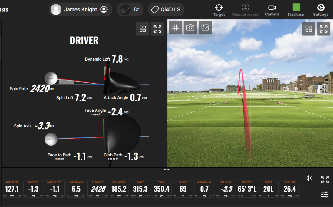Viewport: 333px width, 207px height.
Task: Expand driver data panel to fullscreen
Action: point(157,29)
